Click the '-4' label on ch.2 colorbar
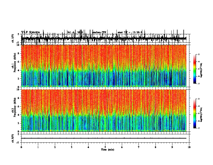 tap(198, 106)
